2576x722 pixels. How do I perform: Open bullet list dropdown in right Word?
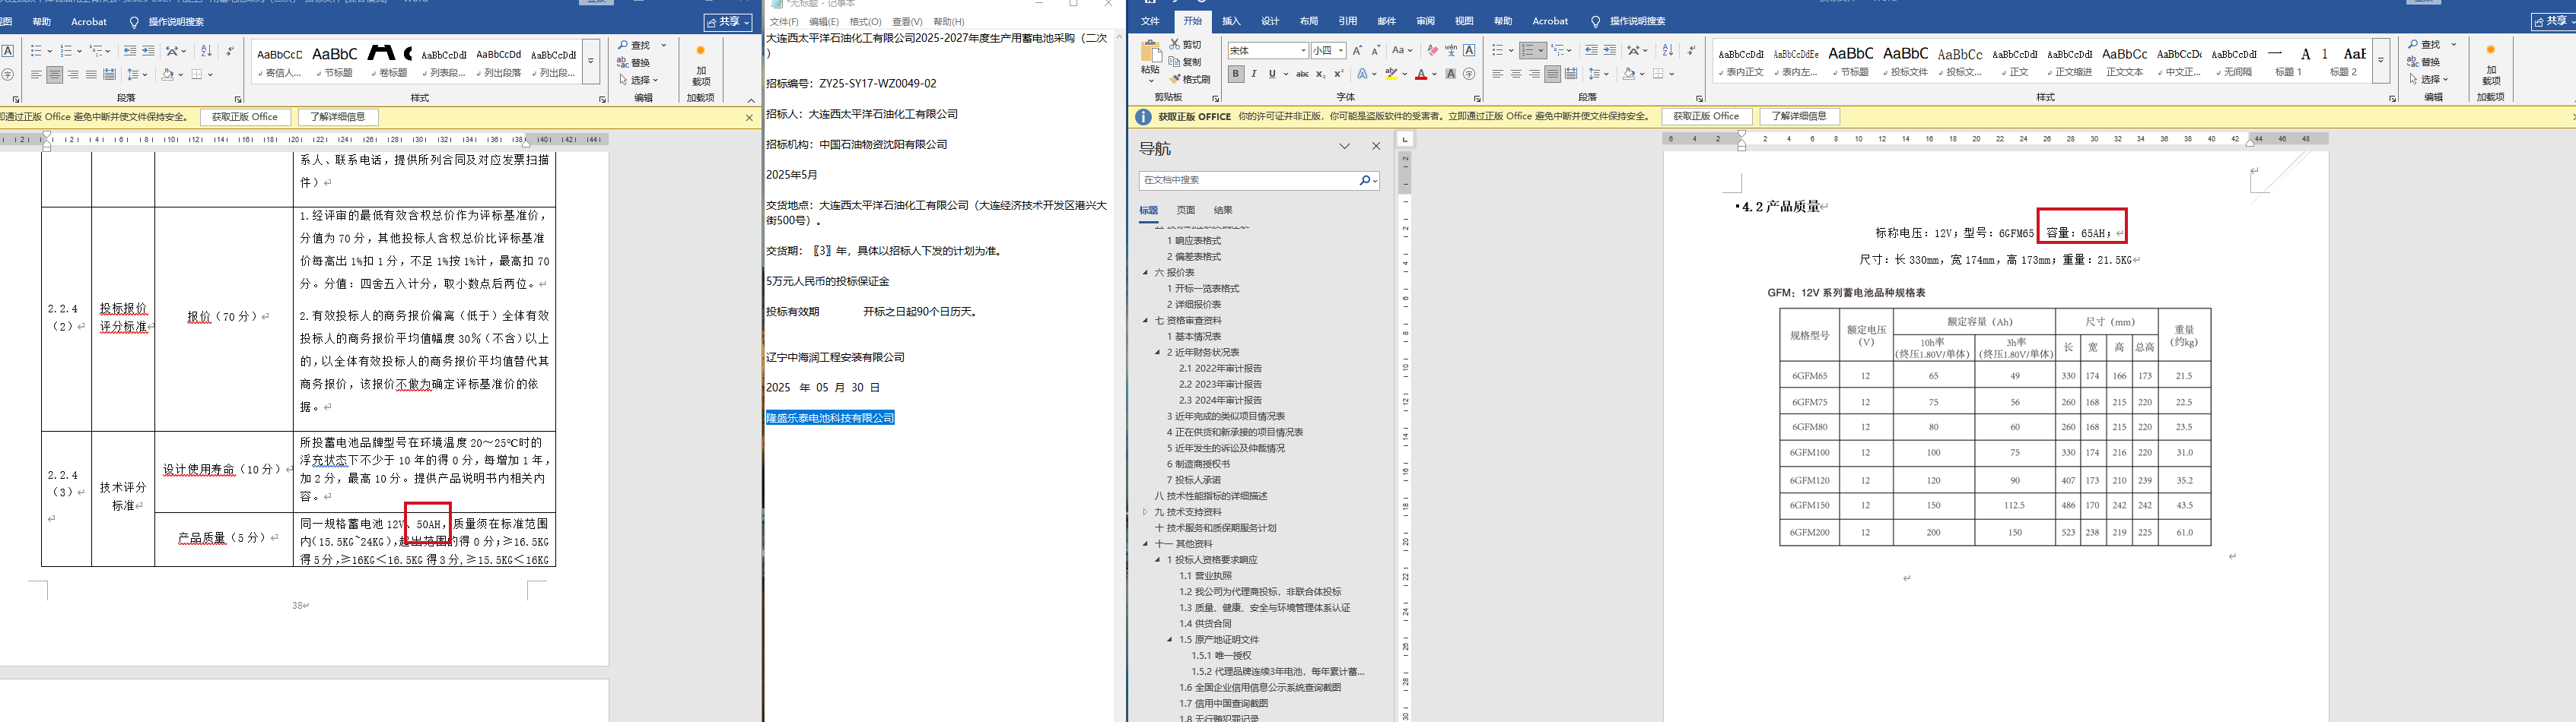click(1510, 50)
